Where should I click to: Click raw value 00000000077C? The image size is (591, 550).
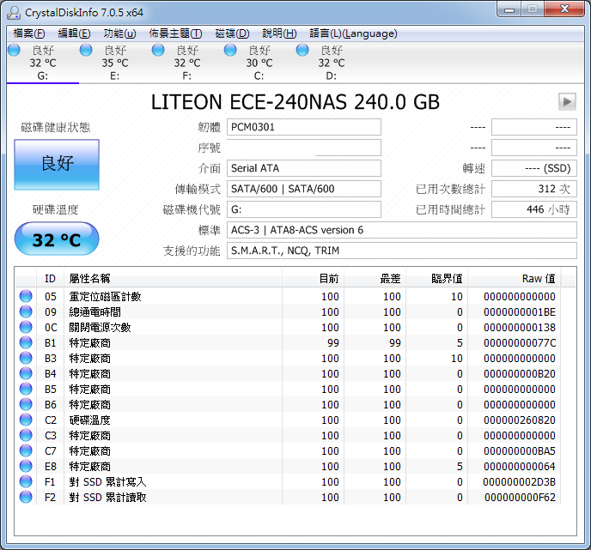click(x=520, y=343)
